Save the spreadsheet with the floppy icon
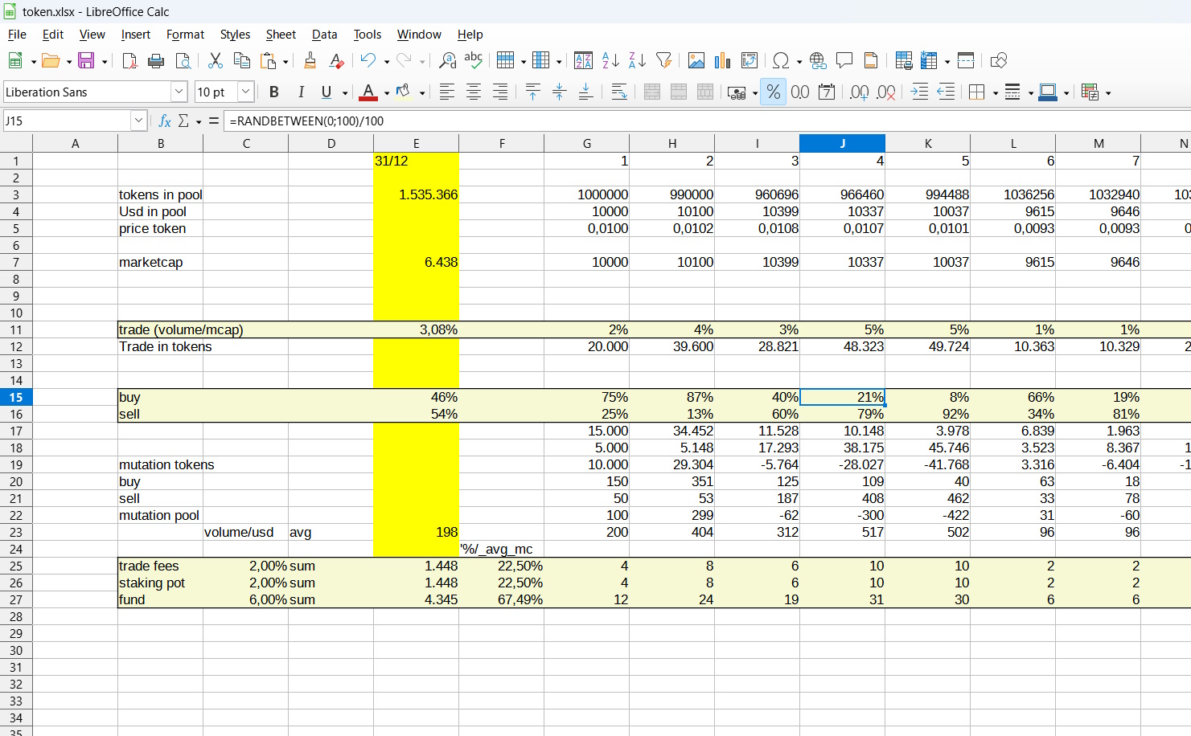Image resolution: width=1191 pixels, height=736 pixels. click(x=86, y=60)
